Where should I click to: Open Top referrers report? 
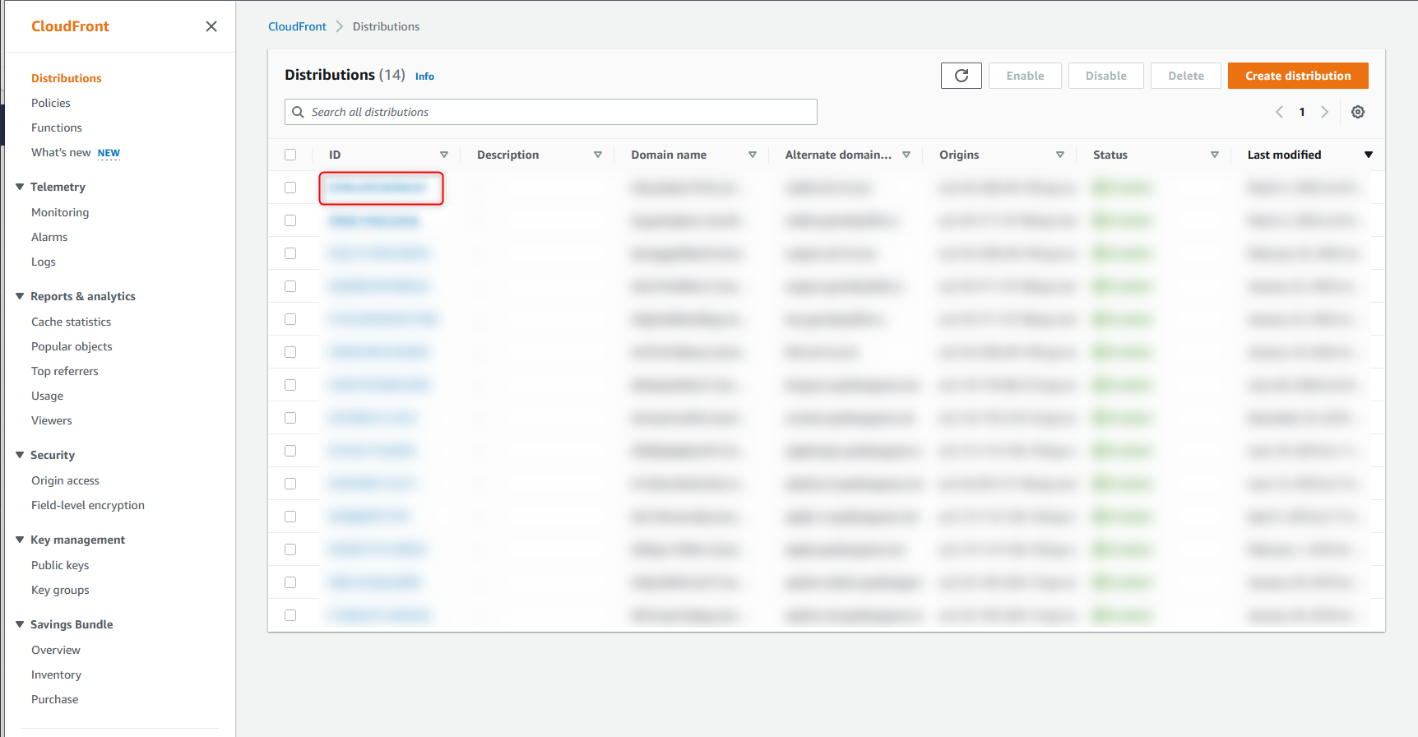pos(65,371)
